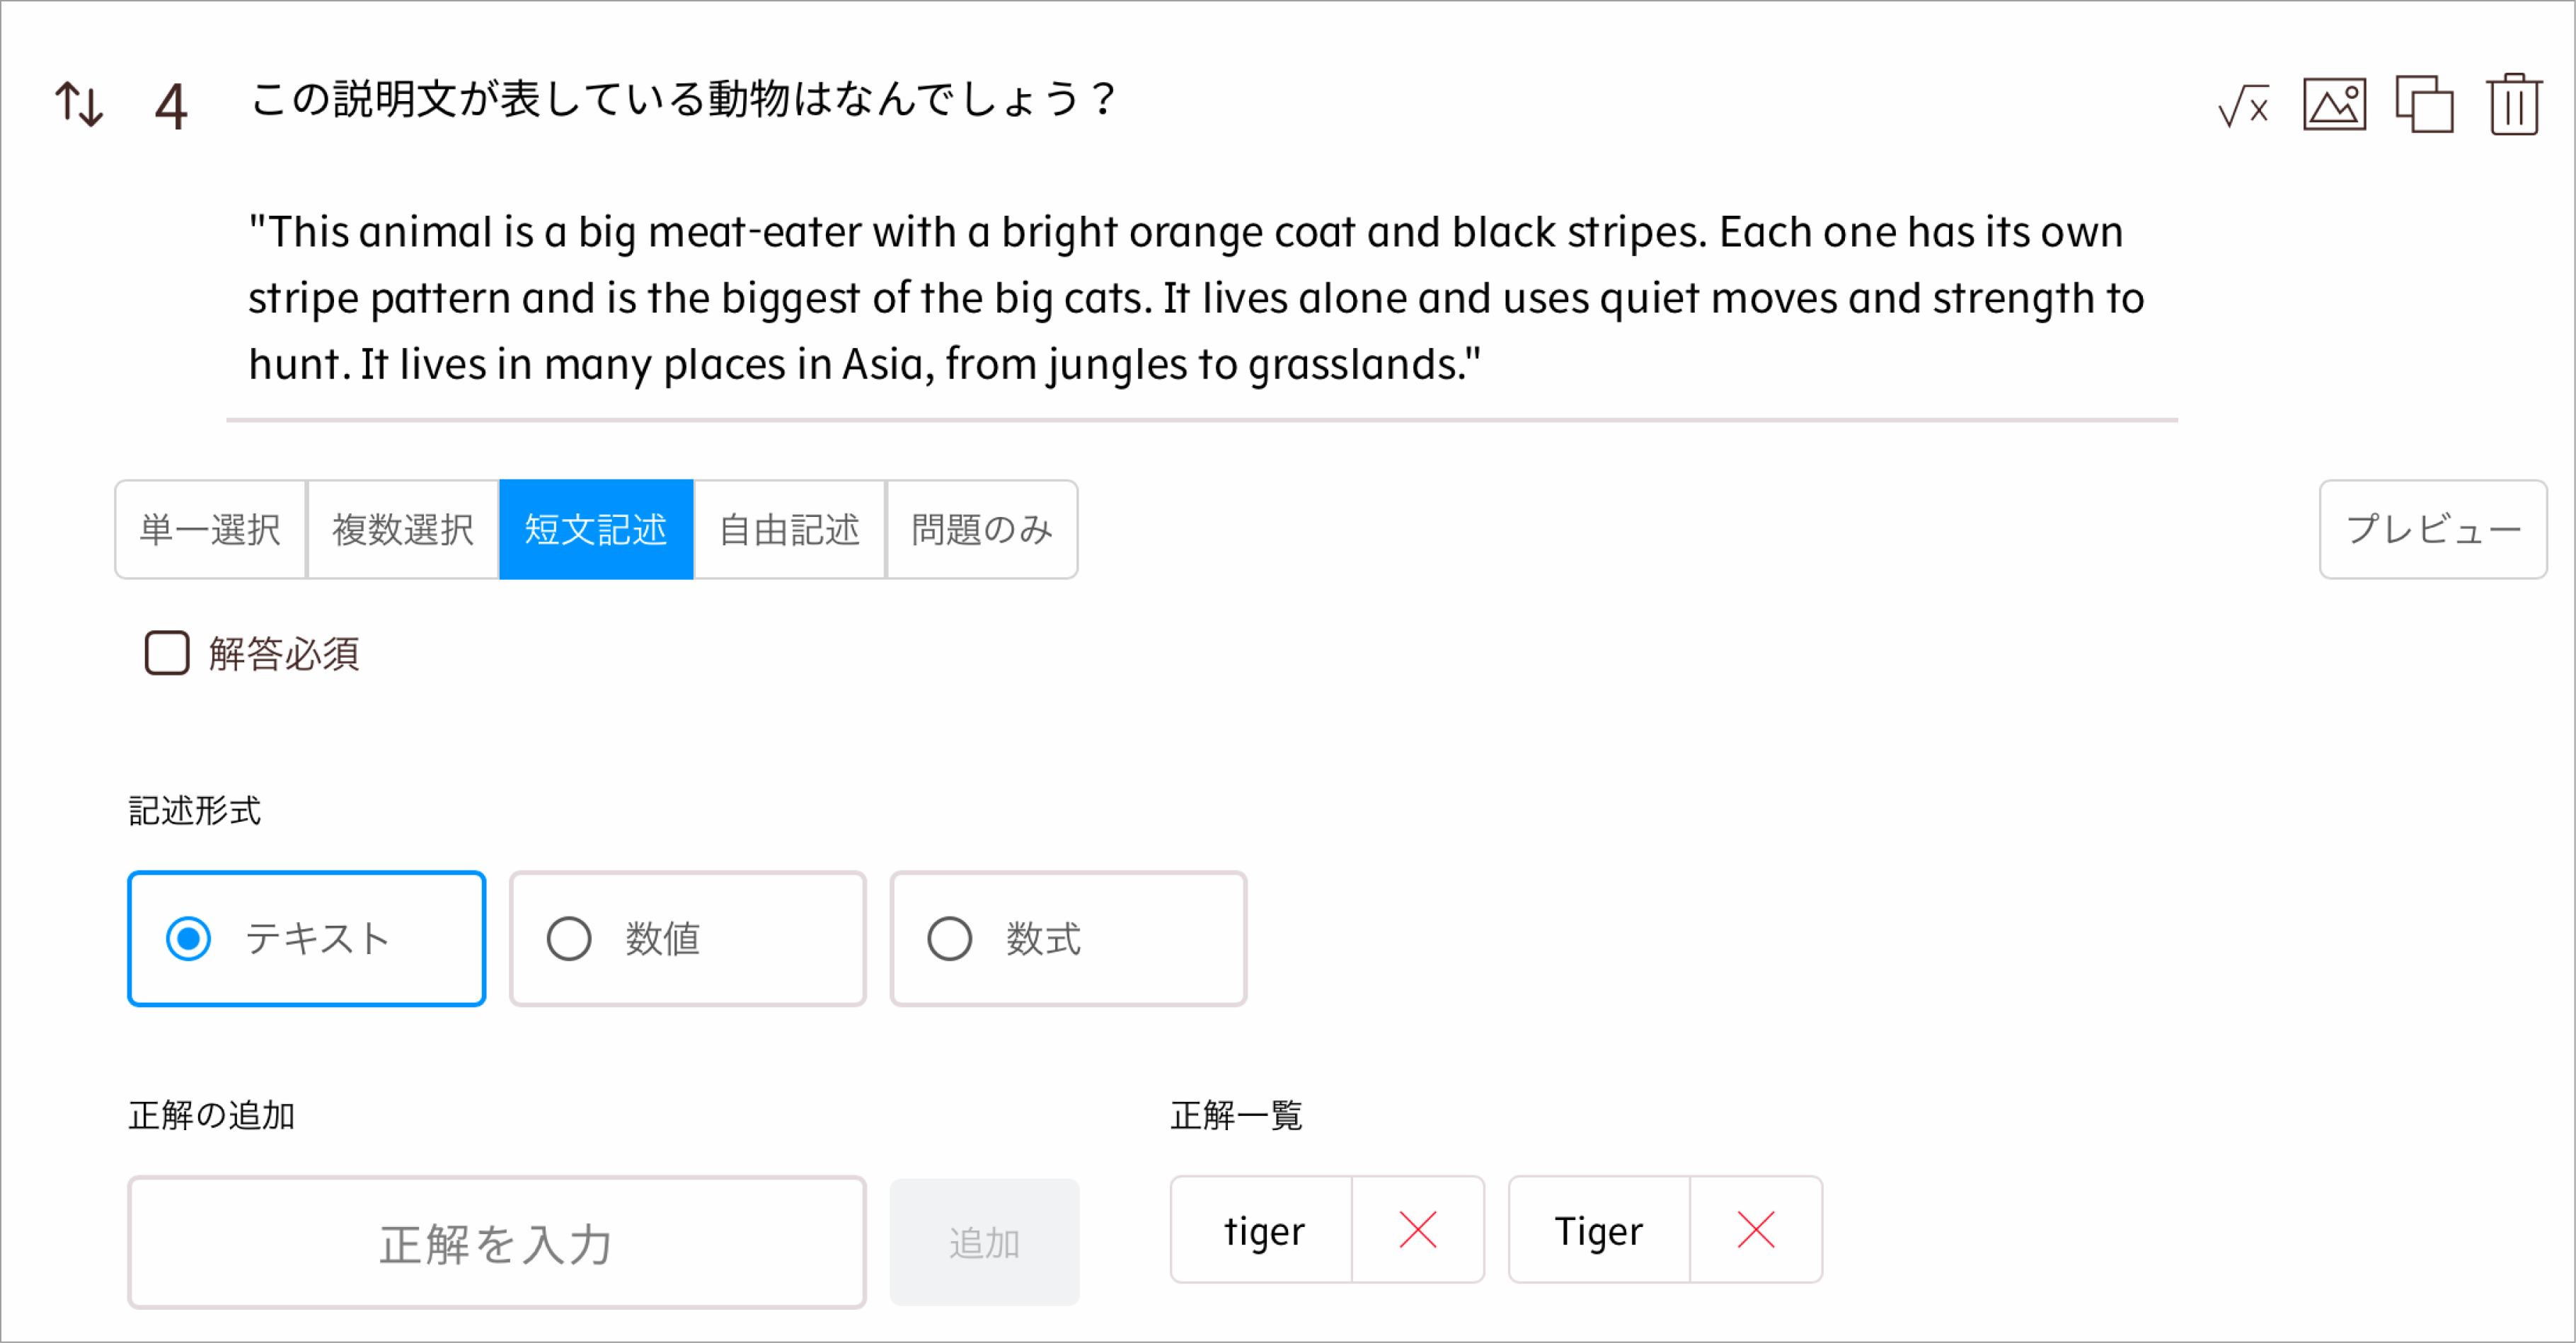Duplicate question 4 with the copy icon
Screen dimensions: 2576x1343
(x=2424, y=104)
